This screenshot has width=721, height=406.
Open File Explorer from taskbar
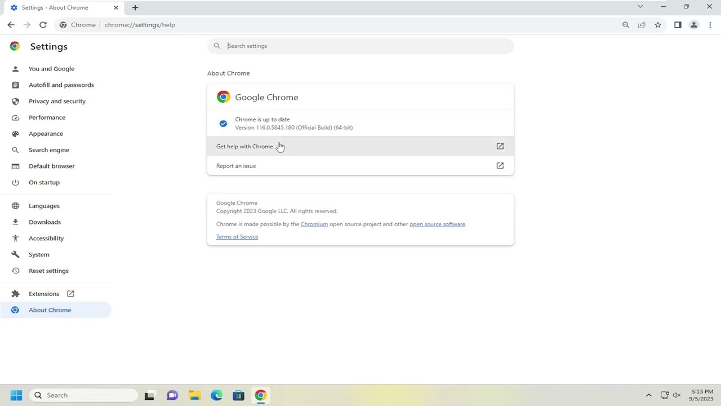click(x=194, y=395)
